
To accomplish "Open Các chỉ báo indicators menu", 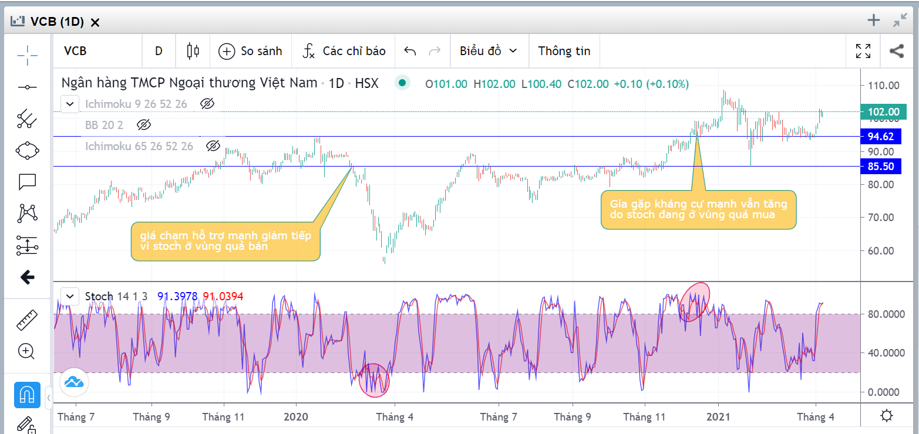I will click(x=344, y=51).
